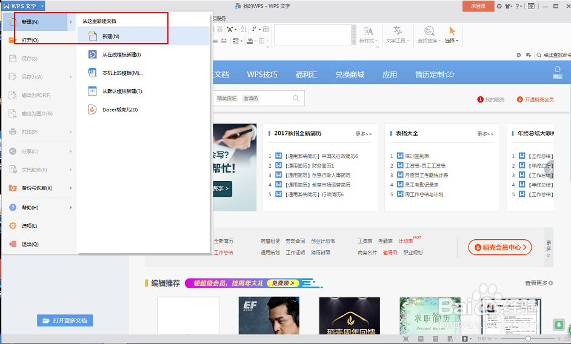
Task: Open 我的稻壳 link
Action: pos(491,99)
